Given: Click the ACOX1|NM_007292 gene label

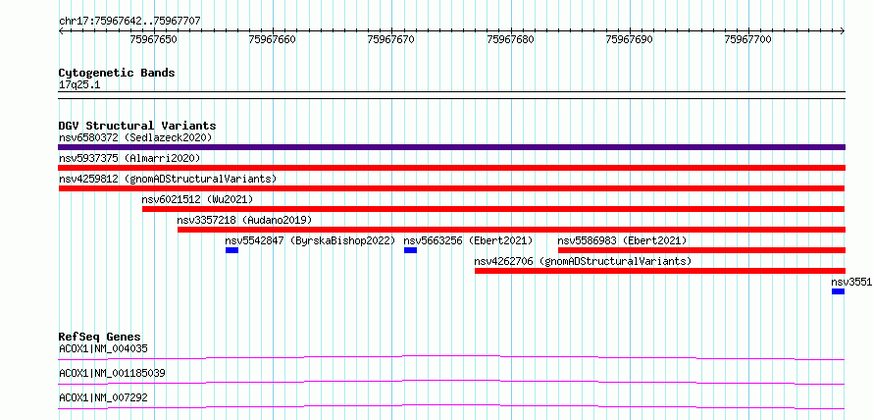Looking at the screenshot, I should (x=103, y=397).
